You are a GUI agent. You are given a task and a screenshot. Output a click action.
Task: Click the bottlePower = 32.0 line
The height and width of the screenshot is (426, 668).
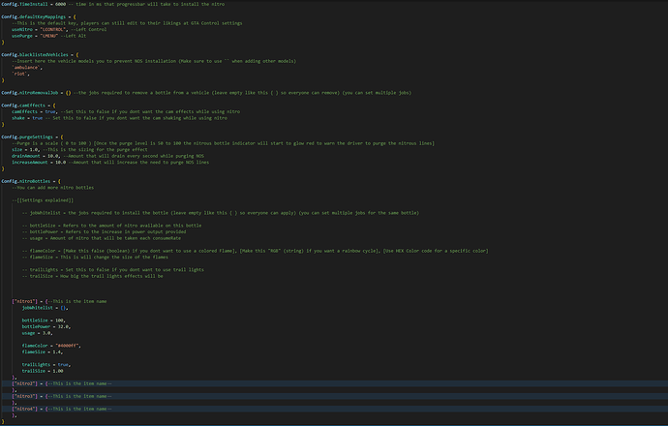click(x=46, y=326)
